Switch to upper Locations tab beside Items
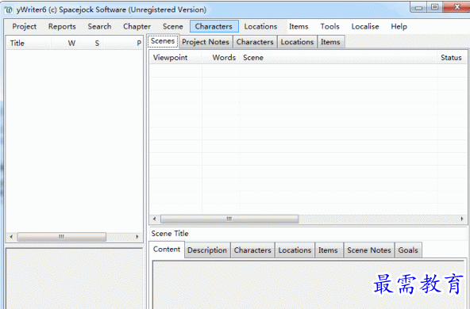The width and height of the screenshot is (470, 309). tap(297, 42)
